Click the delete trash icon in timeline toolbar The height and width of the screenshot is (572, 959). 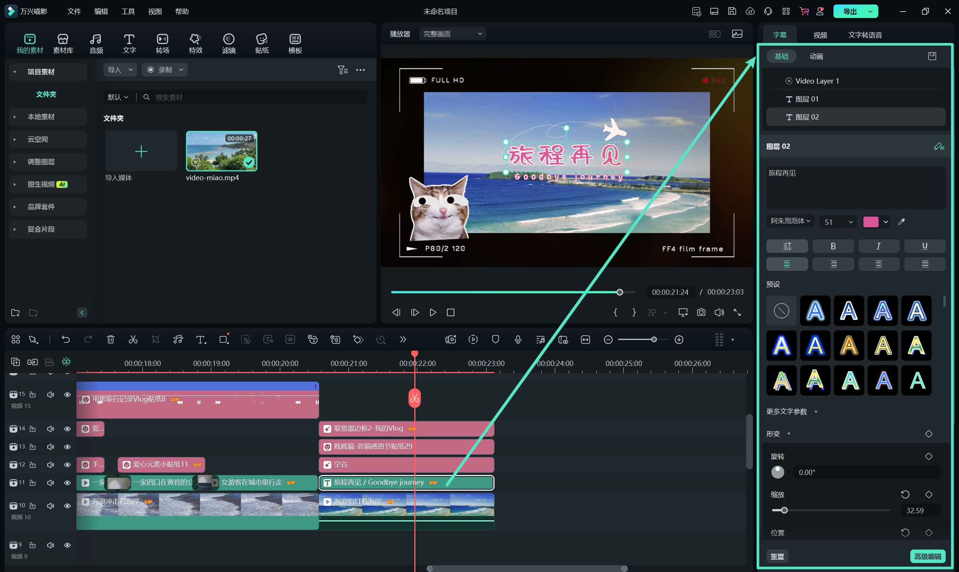tap(111, 340)
